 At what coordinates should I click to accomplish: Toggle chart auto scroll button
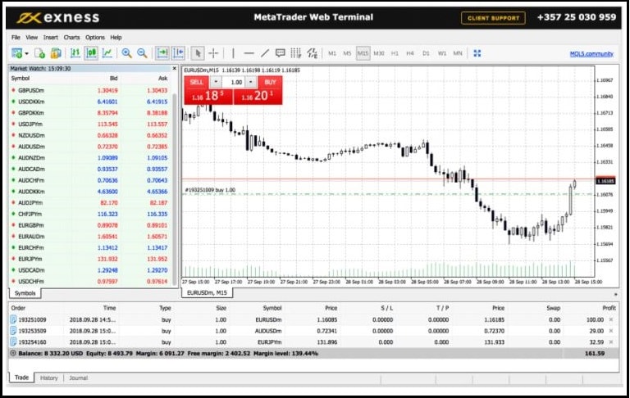[x=162, y=53]
